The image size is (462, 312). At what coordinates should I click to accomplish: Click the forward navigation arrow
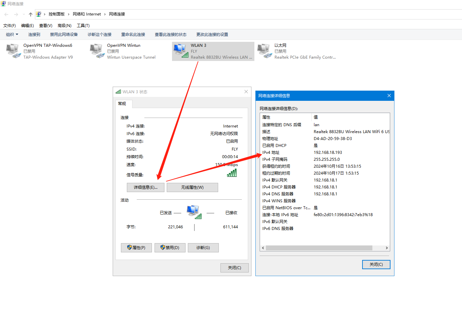(x=16, y=14)
